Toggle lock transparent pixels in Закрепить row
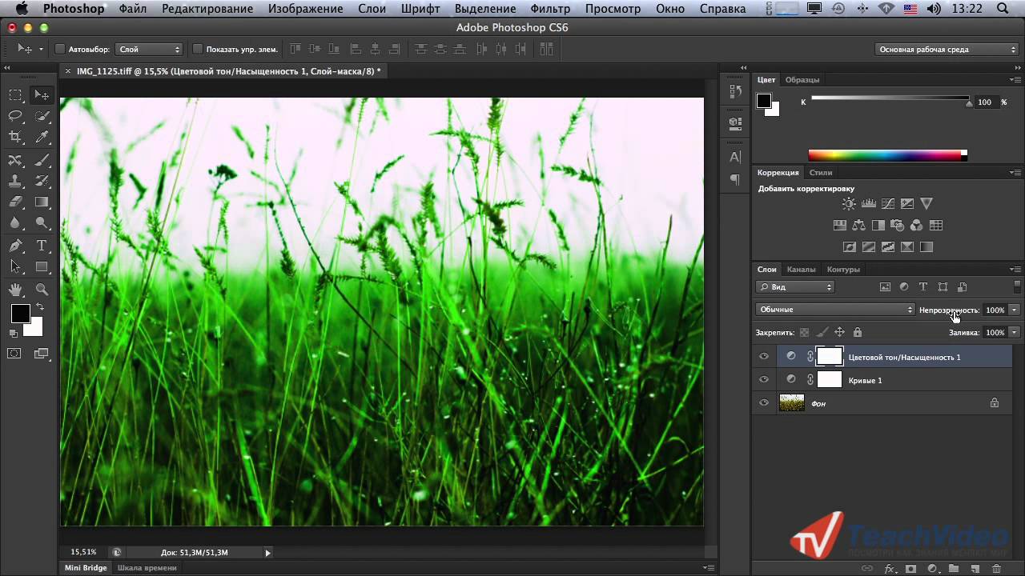This screenshot has width=1025, height=576. coord(804,332)
